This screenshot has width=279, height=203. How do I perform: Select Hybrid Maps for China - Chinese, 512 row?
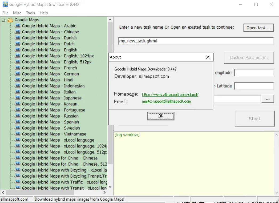coord(64,164)
